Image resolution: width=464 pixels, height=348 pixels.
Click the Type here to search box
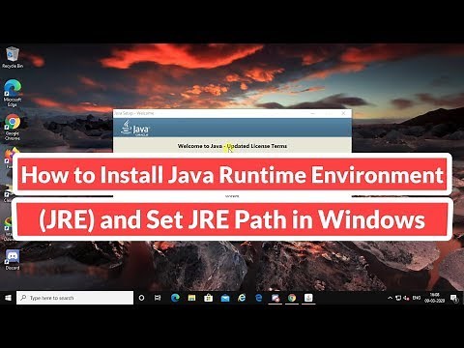pyautogui.click(x=74, y=298)
